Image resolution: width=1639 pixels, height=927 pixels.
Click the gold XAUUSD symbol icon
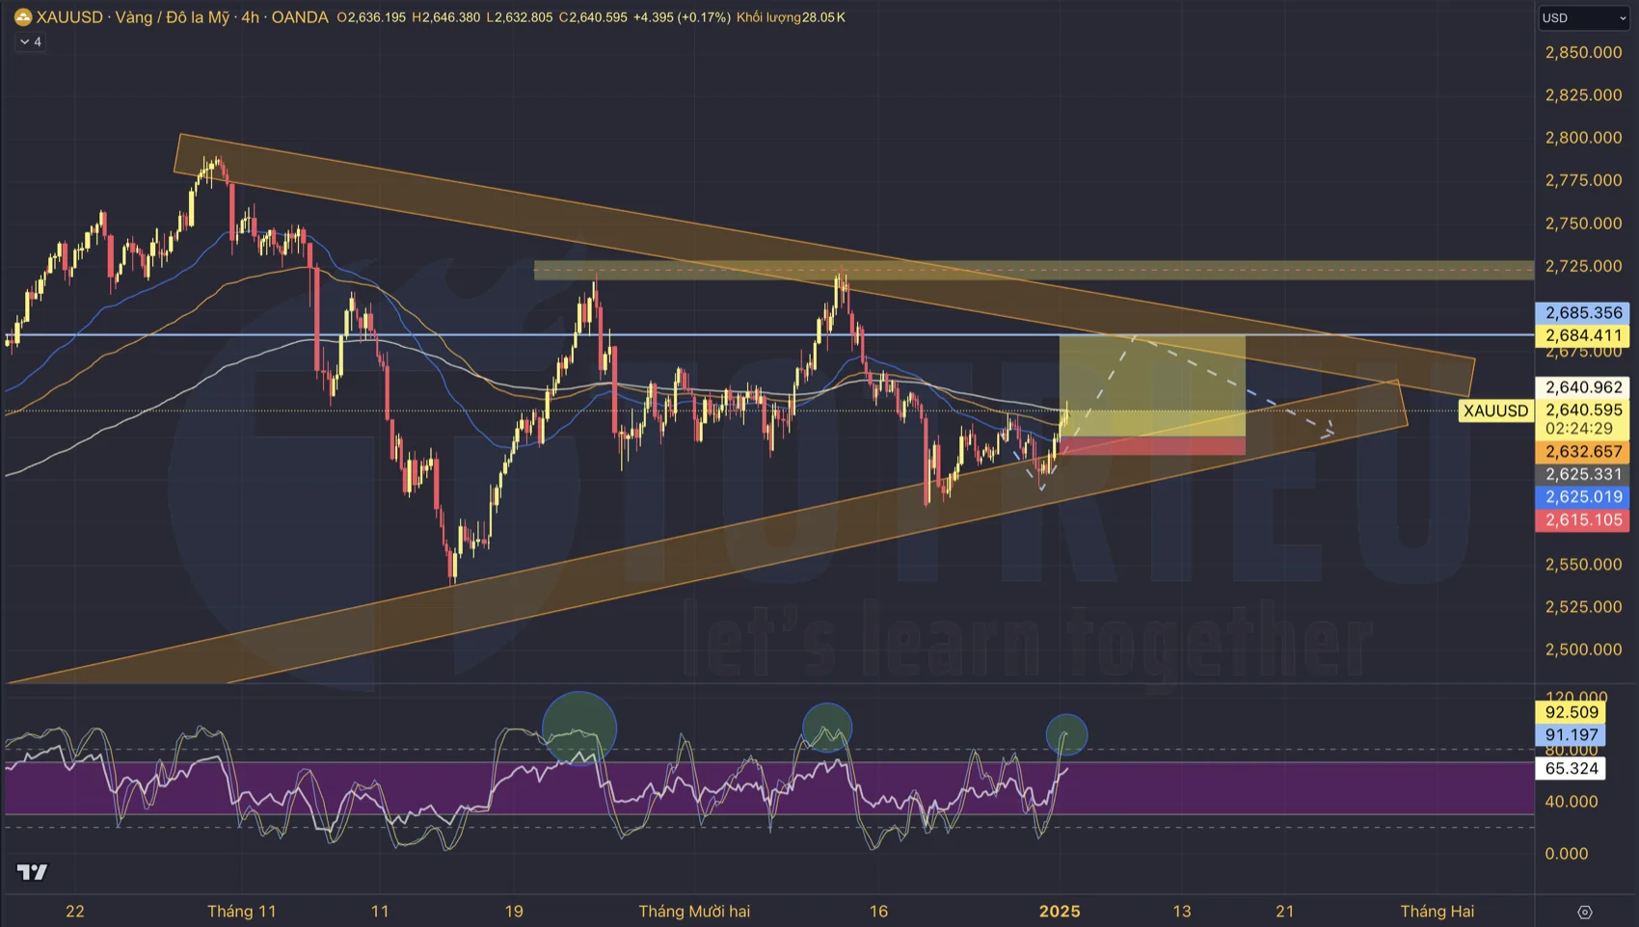tap(22, 17)
